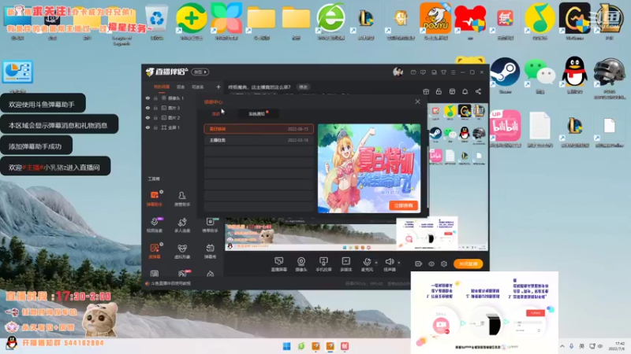This screenshot has width=631, height=354.
Task: Click the plus button to add a scene
Action: (218, 87)
